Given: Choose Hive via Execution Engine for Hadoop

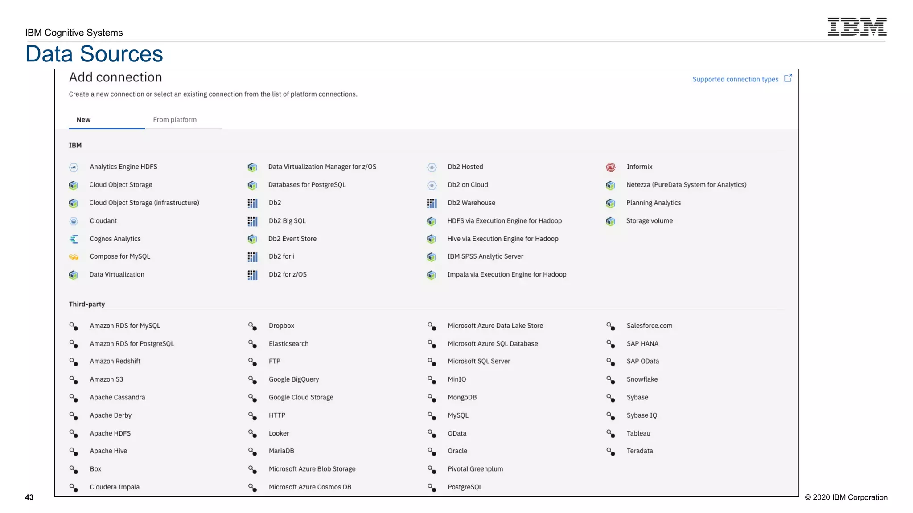Looking at the screenshot, I should 502,239.
